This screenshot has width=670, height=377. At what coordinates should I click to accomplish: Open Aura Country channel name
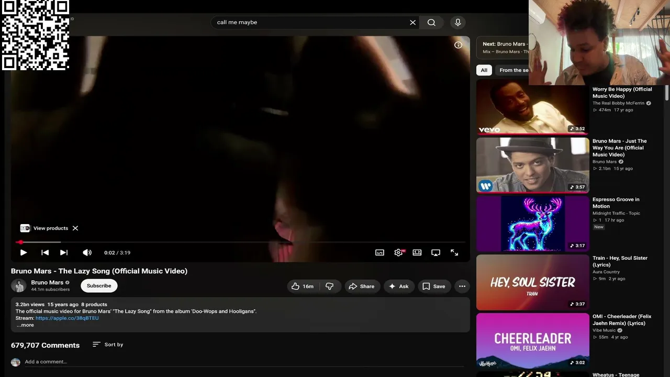pyautogui.click(x=606, y=272)
